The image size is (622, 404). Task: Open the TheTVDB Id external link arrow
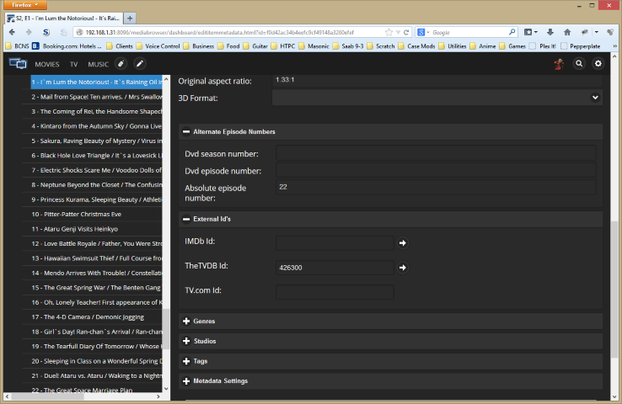[x=403, y=268]
